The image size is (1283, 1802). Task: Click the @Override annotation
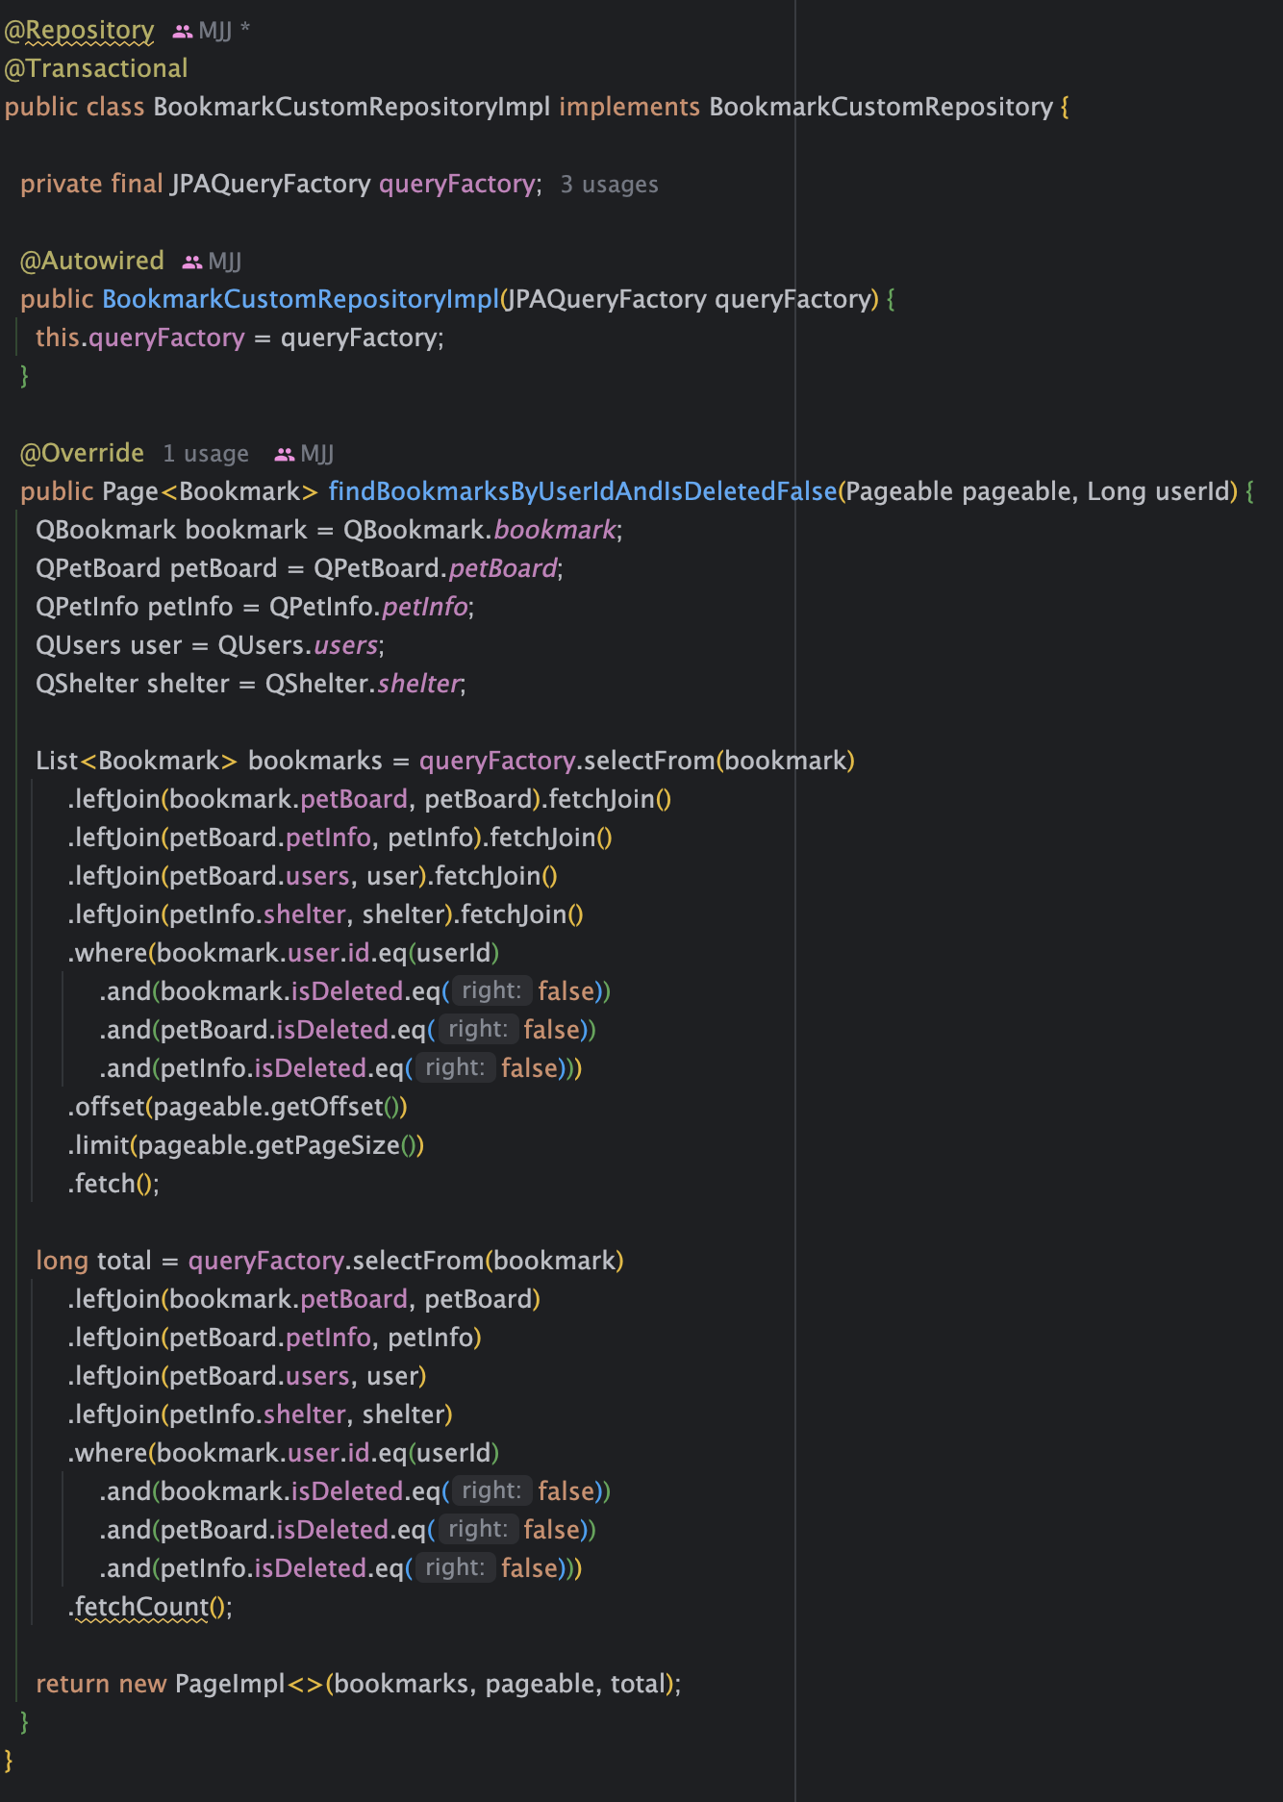coord(82,453)
